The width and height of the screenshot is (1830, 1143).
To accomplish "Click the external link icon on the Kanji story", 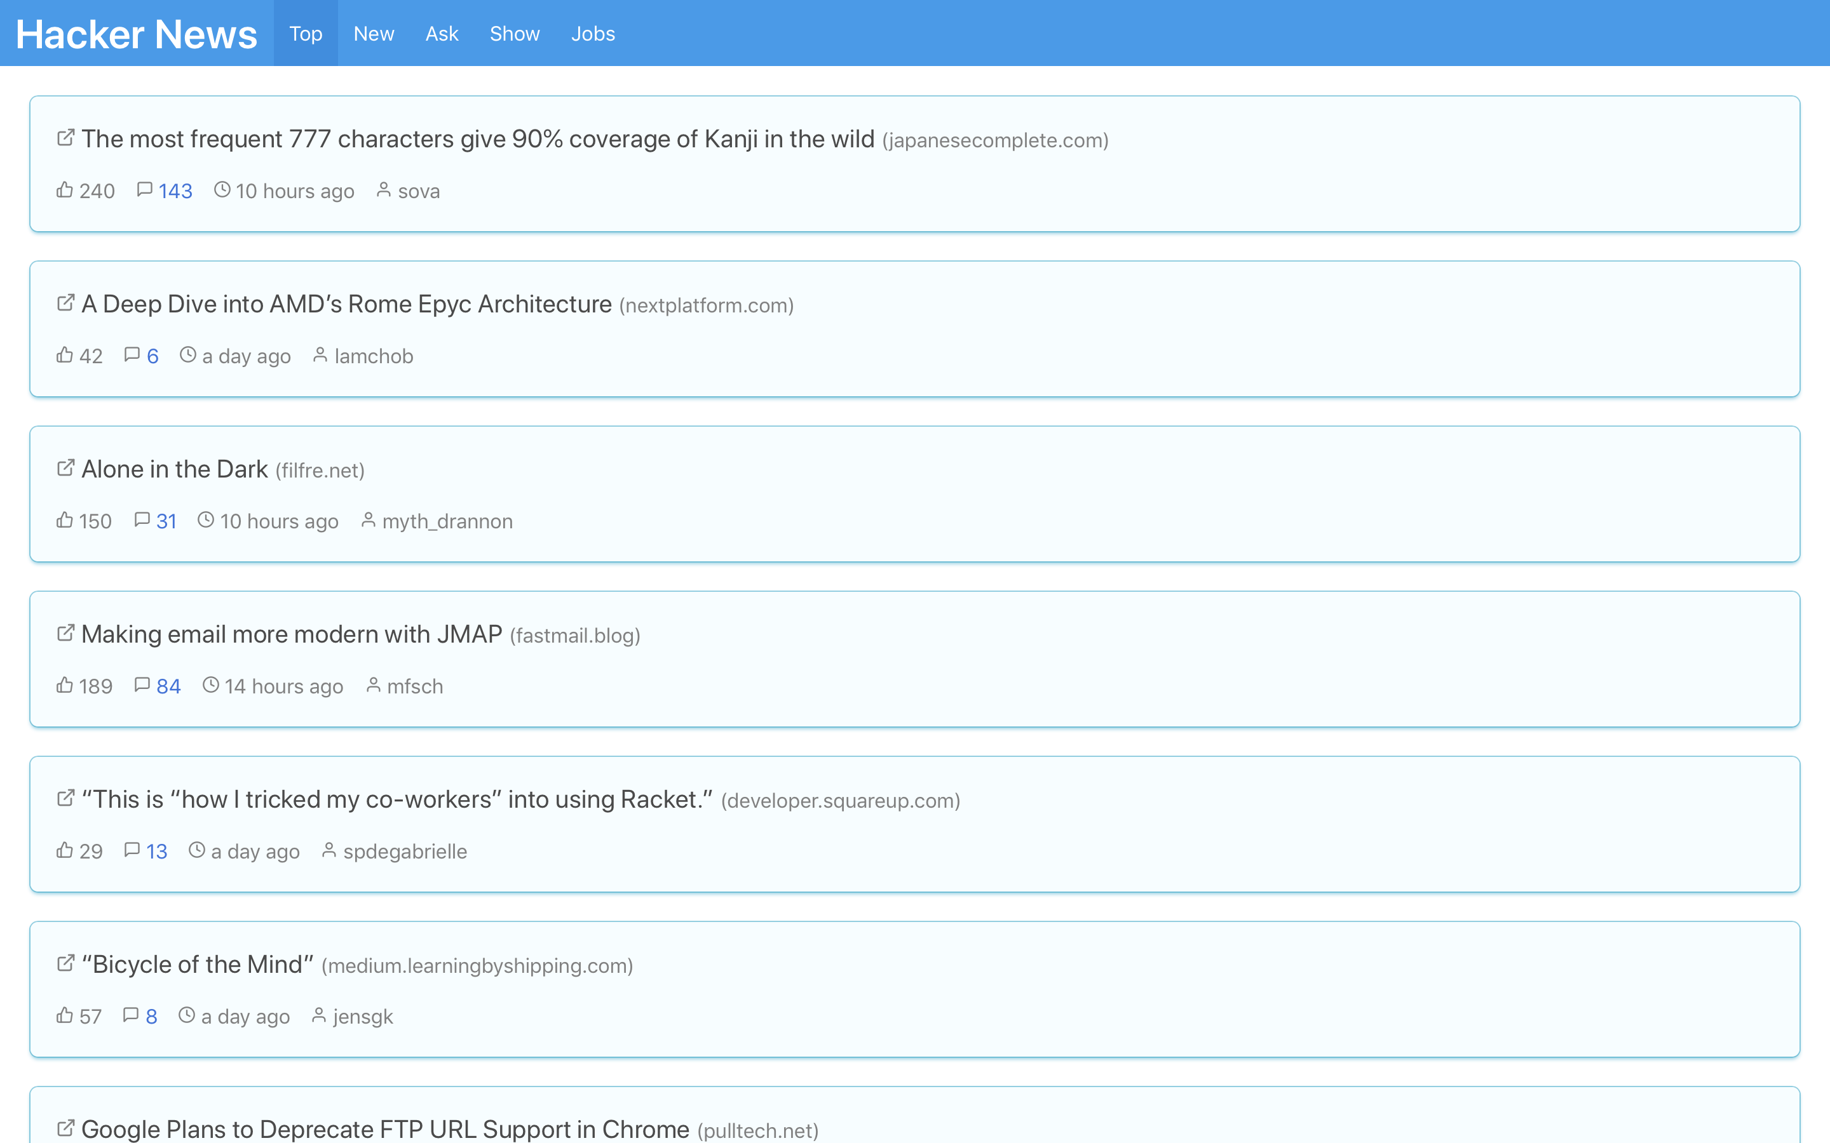I will (x=65, y=138).
